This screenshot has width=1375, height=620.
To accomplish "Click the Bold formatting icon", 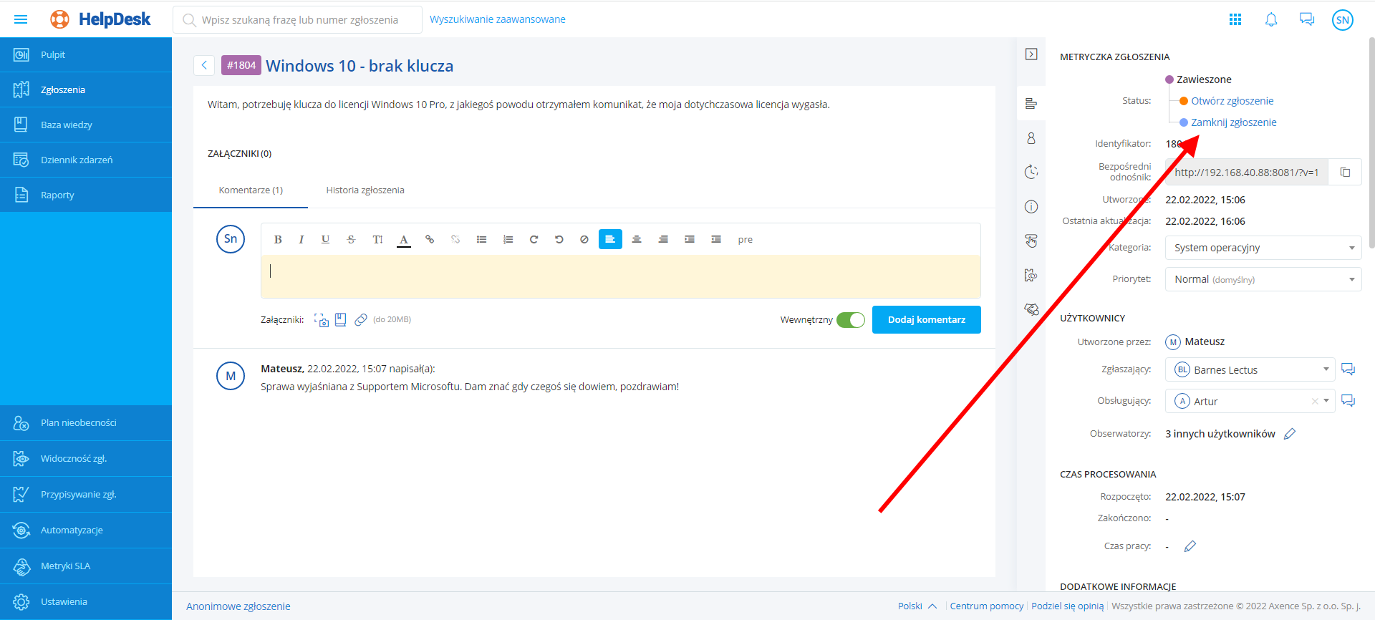I will (278, 240).
